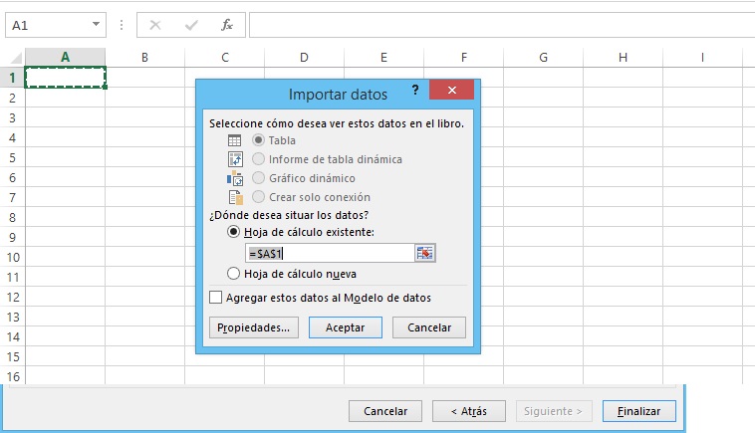Go back with the < Atrás button
This screenshot has height=433, width=755.
(x=468, y=410)
